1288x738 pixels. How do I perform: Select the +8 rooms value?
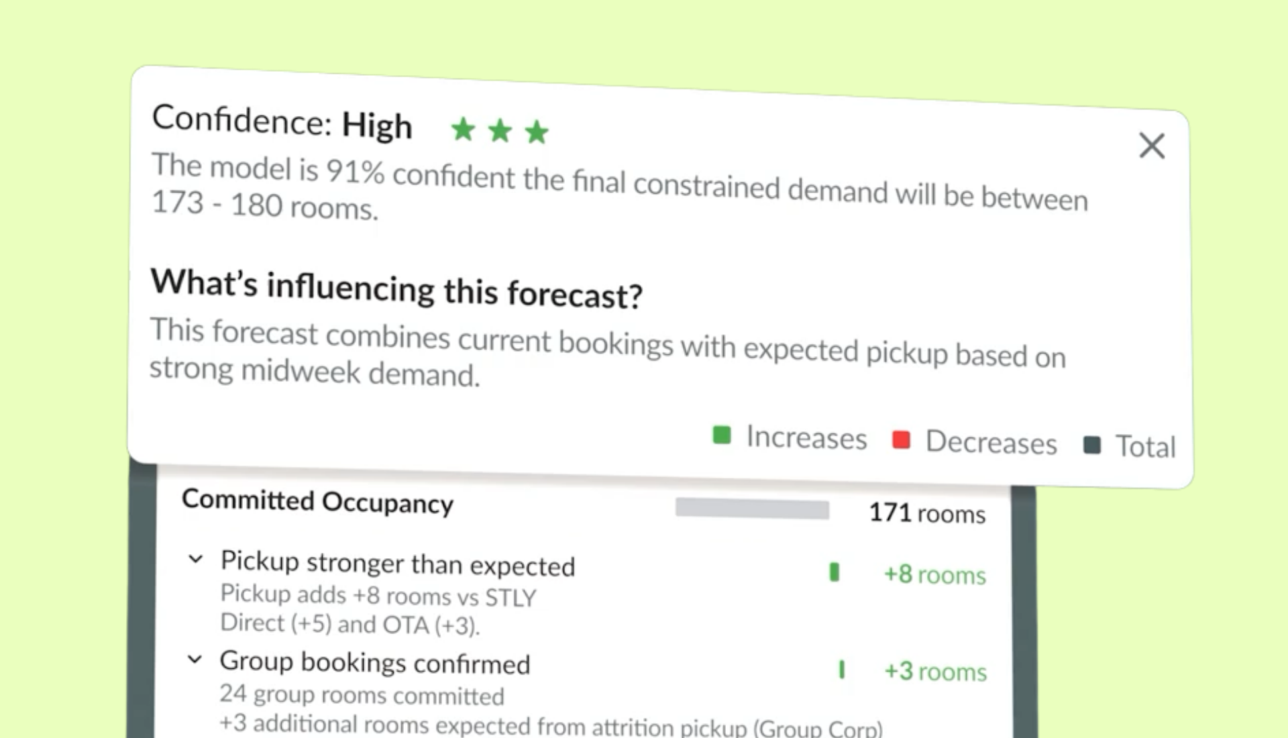click(934, 575)
